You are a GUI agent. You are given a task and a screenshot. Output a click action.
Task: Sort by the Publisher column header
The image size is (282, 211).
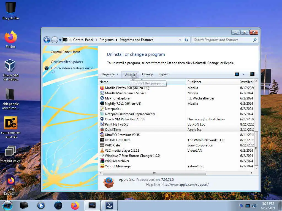click(212, 82)
